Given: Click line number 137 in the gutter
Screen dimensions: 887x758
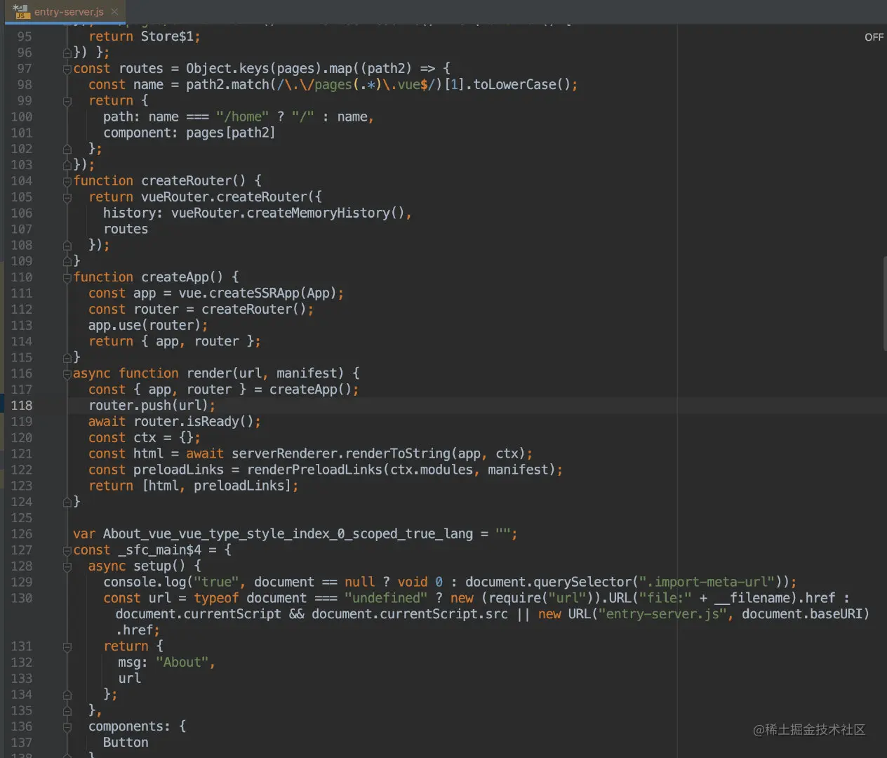Looking at the screenshot, I should [x=22, y=743].
